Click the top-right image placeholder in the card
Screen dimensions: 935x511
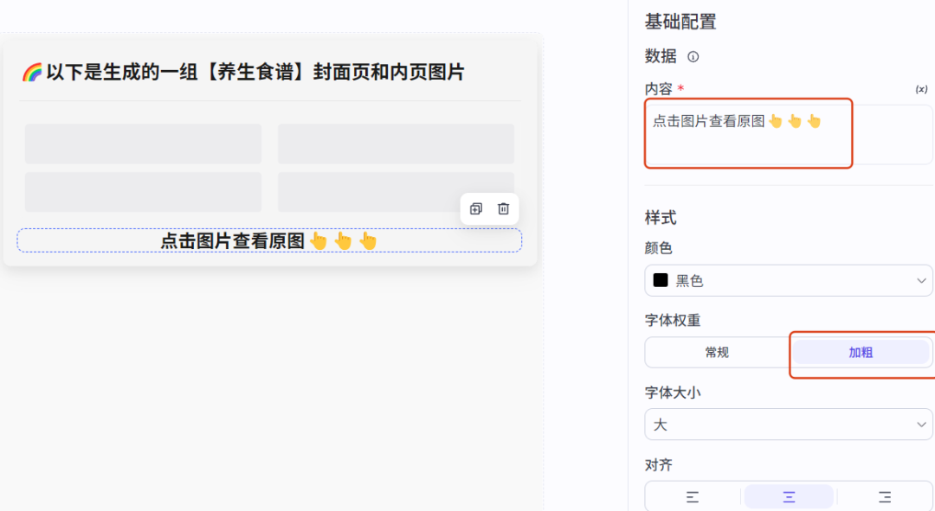point(396,144)
